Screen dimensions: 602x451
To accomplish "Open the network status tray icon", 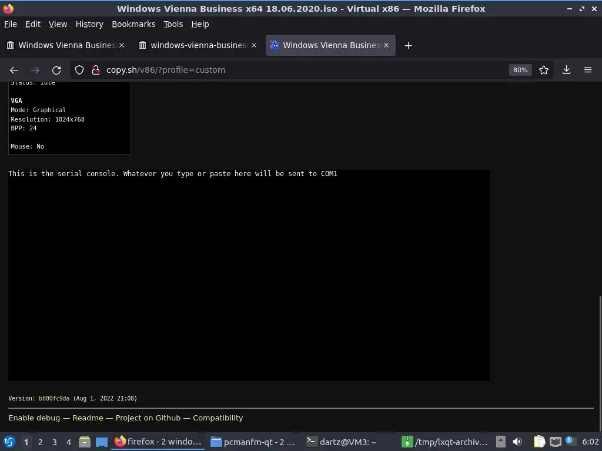I will click(555, 442).
